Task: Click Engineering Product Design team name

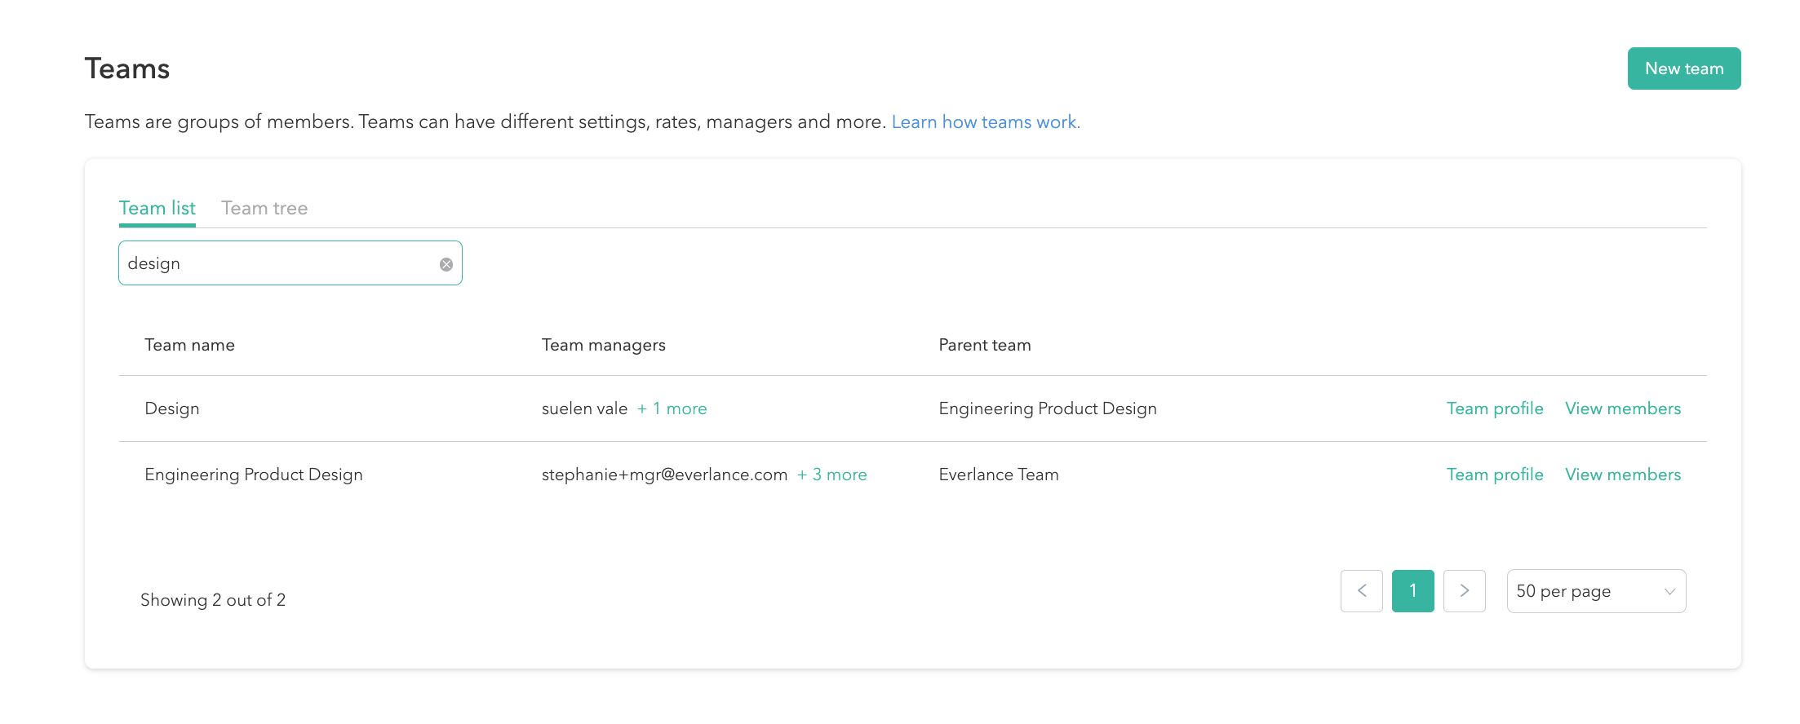Action: click(x=254, y=475)
